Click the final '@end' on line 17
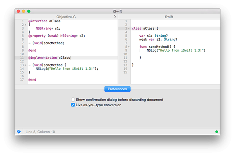Image resolution: width=235 pixels, height=156 pixels. [32, 80]
